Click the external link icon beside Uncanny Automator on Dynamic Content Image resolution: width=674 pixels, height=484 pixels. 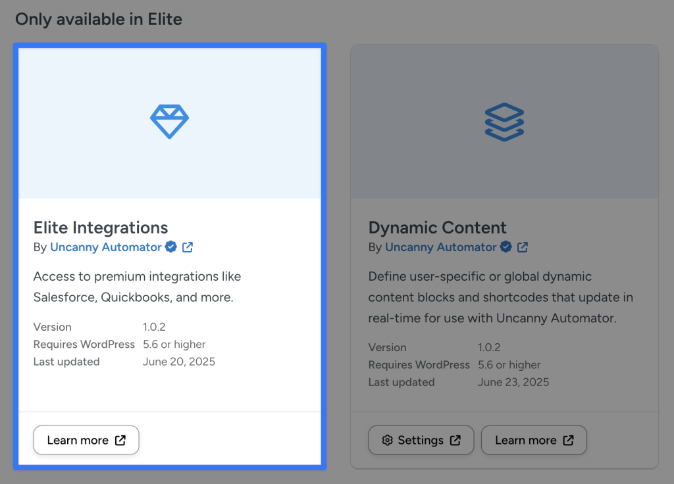point(523,247)
